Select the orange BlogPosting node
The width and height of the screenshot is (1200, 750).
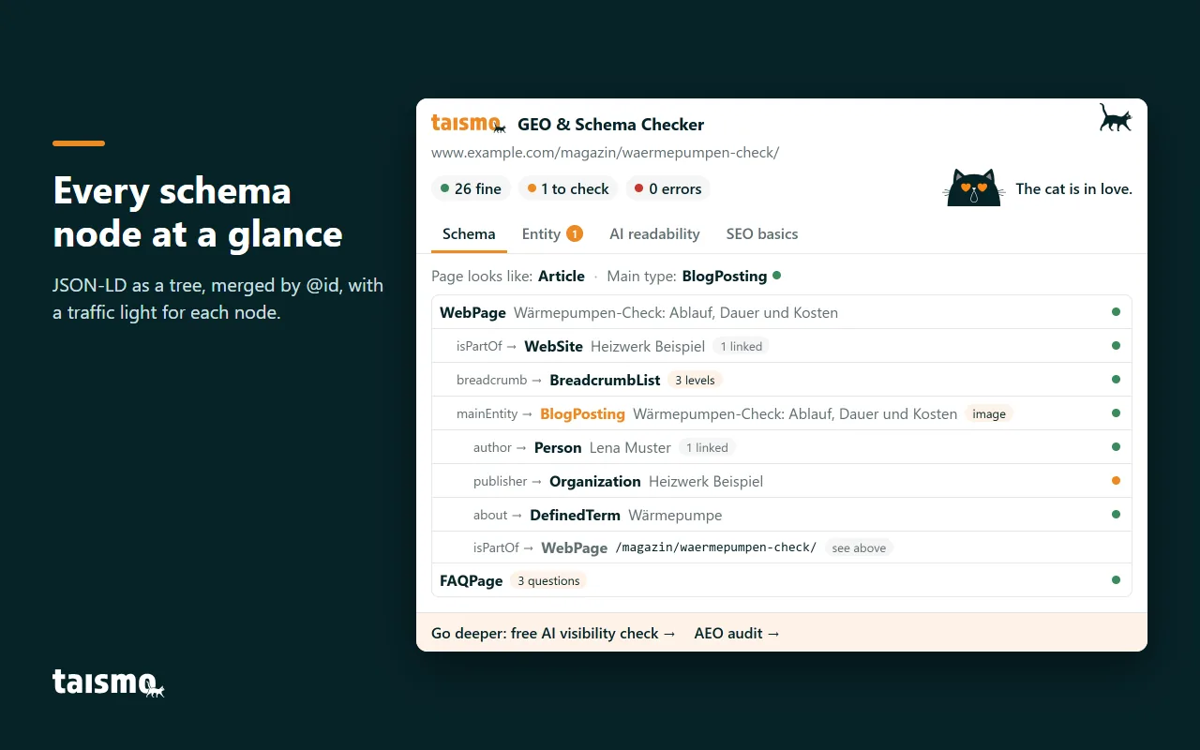pyautogui.click(x=782, y=413)
